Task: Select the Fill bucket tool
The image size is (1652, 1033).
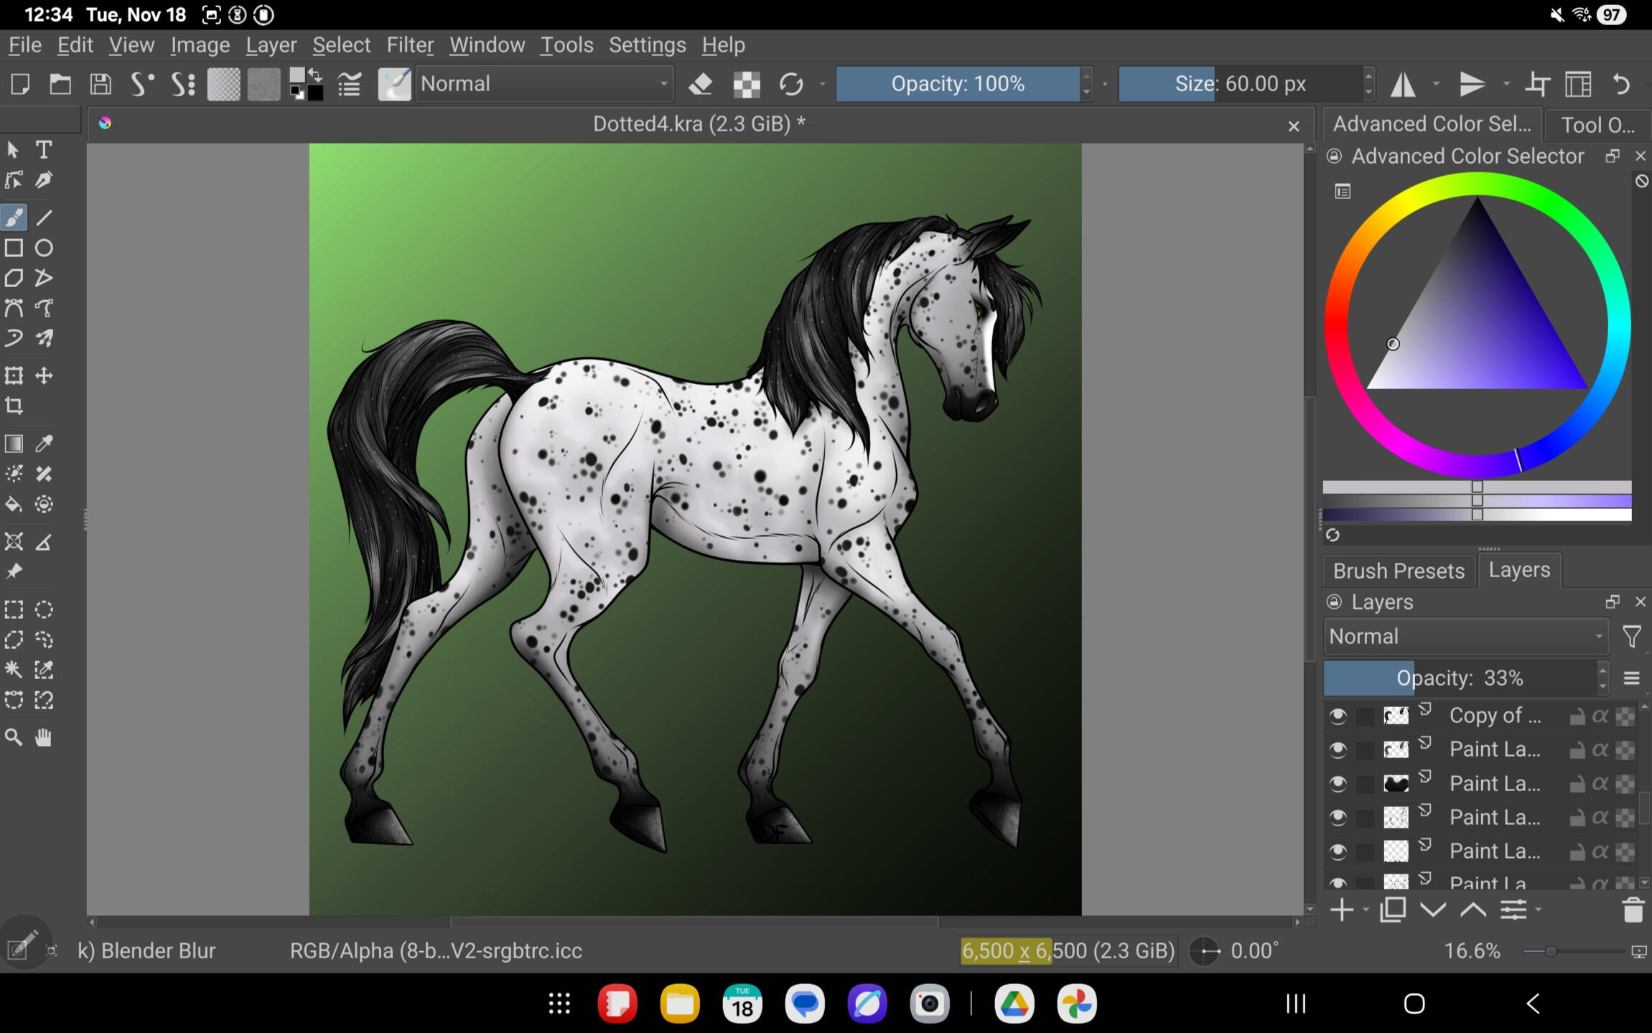Action: tap(14, 505)
